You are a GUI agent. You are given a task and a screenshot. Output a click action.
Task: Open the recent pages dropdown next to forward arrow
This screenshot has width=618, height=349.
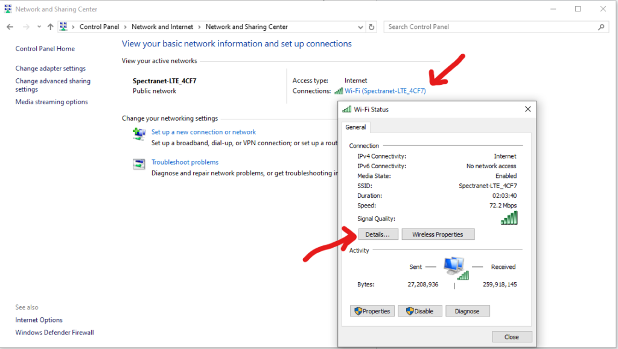click(38, 27)
